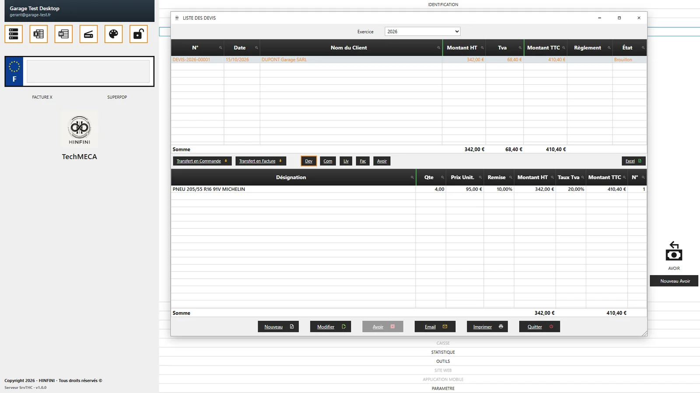700x393 pixels.
Task: Switch to the Avoir tab
Action: [x=381, y=161]
